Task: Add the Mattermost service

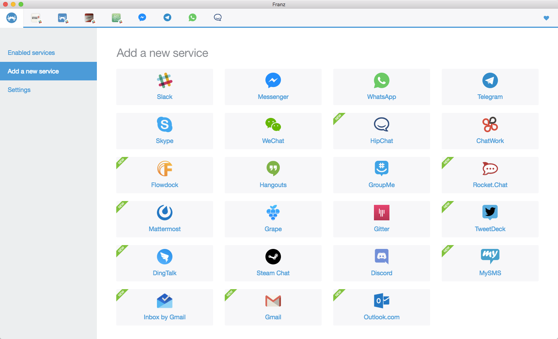Action: point(165,219)
